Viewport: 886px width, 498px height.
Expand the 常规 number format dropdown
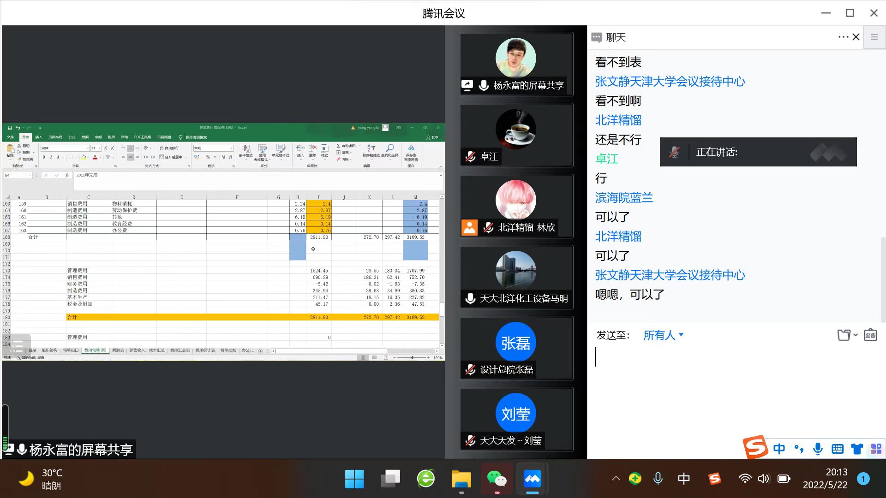tap(232, 148)
